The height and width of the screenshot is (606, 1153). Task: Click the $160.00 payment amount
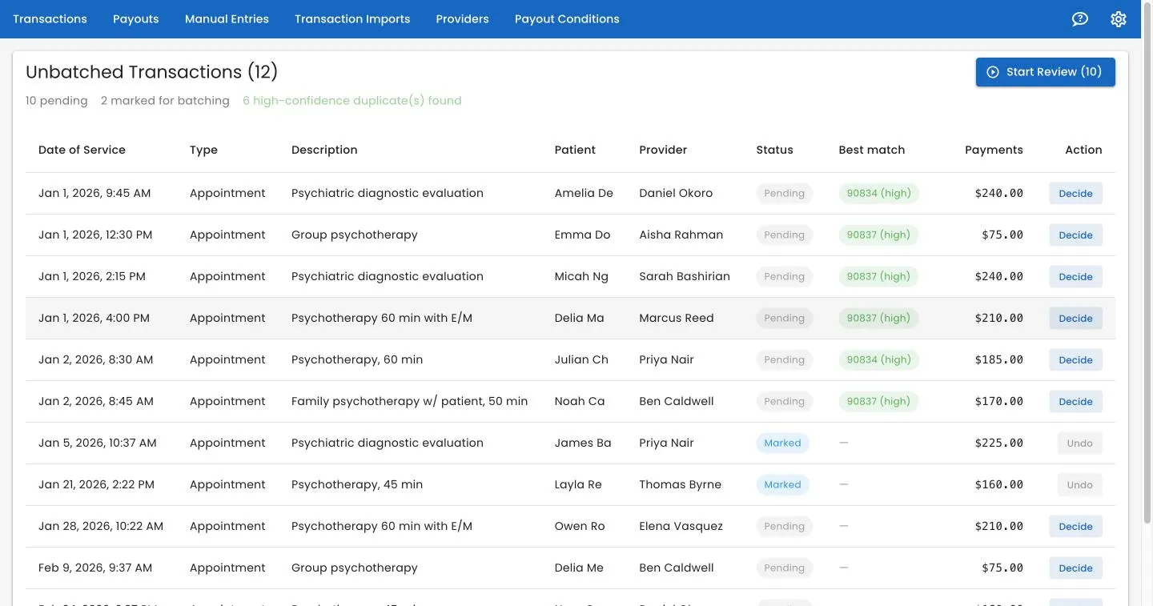998,484
